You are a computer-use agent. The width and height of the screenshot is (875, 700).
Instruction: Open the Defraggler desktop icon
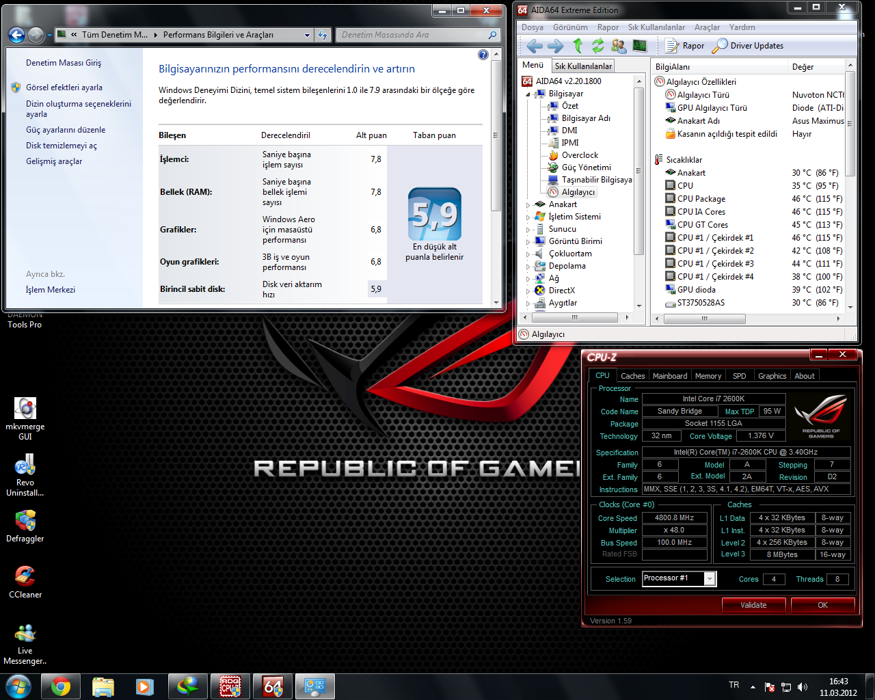point(25,526)
